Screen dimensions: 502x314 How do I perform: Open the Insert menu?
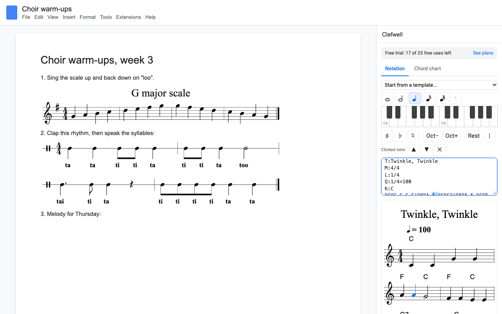pyautogui.click(x=69, y=17)
